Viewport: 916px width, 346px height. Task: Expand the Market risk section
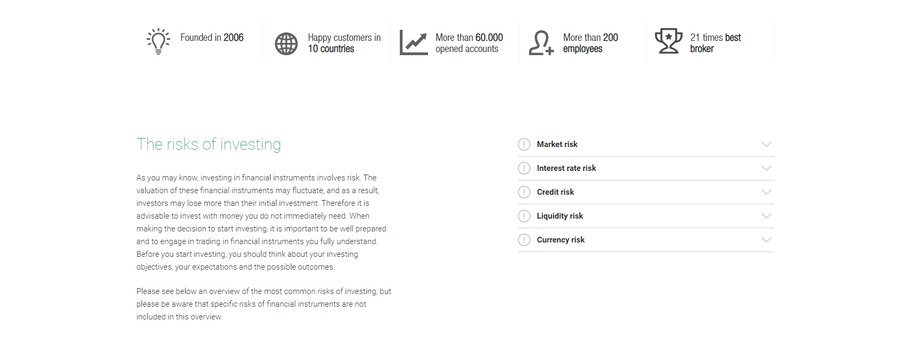(x=766, y=144)
